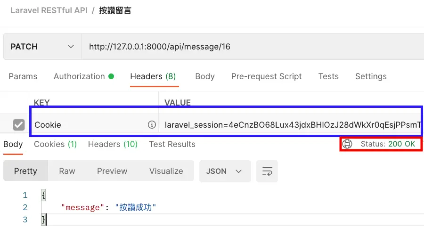Go to the Tests tab

tap(328, 76)
